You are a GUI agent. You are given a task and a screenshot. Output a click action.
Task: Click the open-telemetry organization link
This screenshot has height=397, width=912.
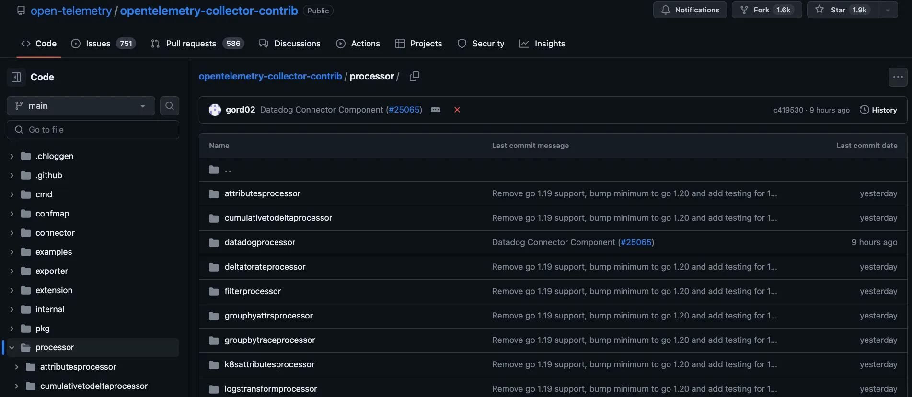click(x=71, y=11)
